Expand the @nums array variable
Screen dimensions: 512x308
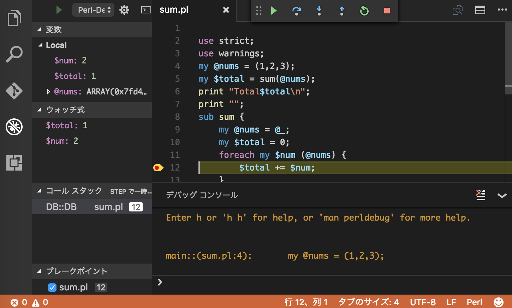tap(48, 92)
